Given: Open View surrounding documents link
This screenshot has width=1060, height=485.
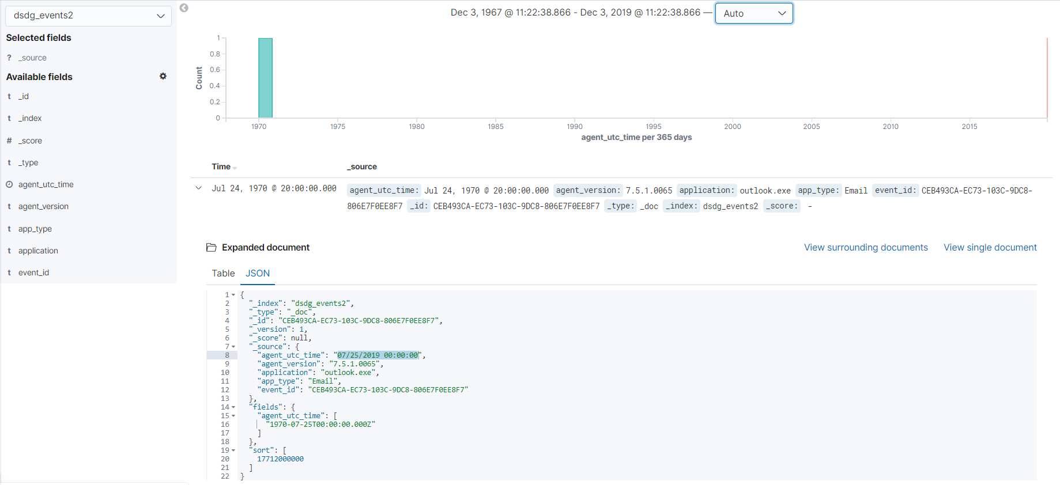Looking at the screenshot, I should (x=866, y=248).
